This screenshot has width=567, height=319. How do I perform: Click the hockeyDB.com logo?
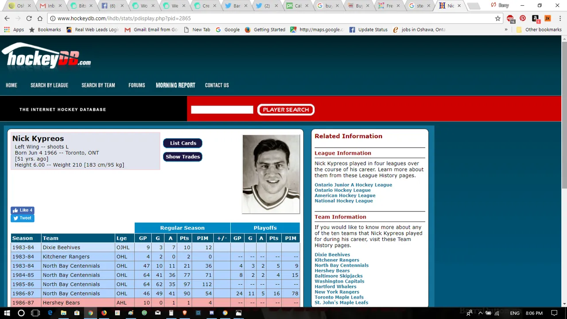click(x=47, y=56)
